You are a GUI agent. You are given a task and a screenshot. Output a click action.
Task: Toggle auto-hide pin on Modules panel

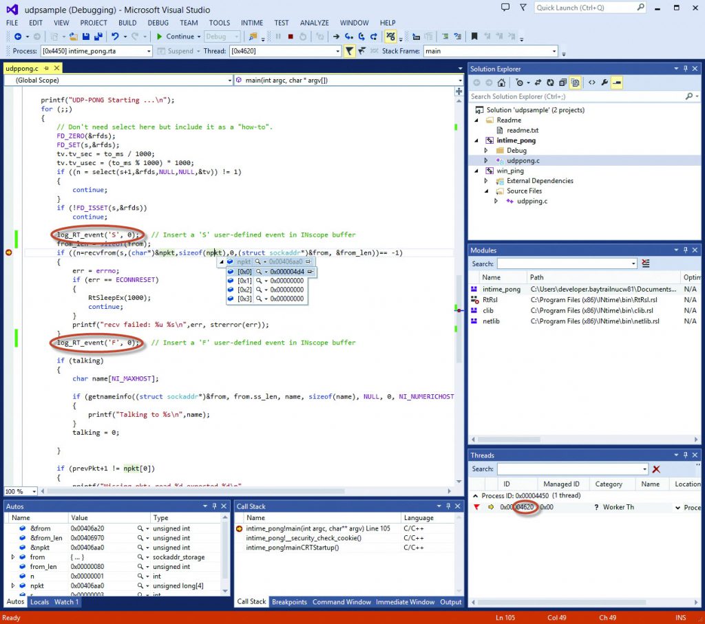[685, 250]
